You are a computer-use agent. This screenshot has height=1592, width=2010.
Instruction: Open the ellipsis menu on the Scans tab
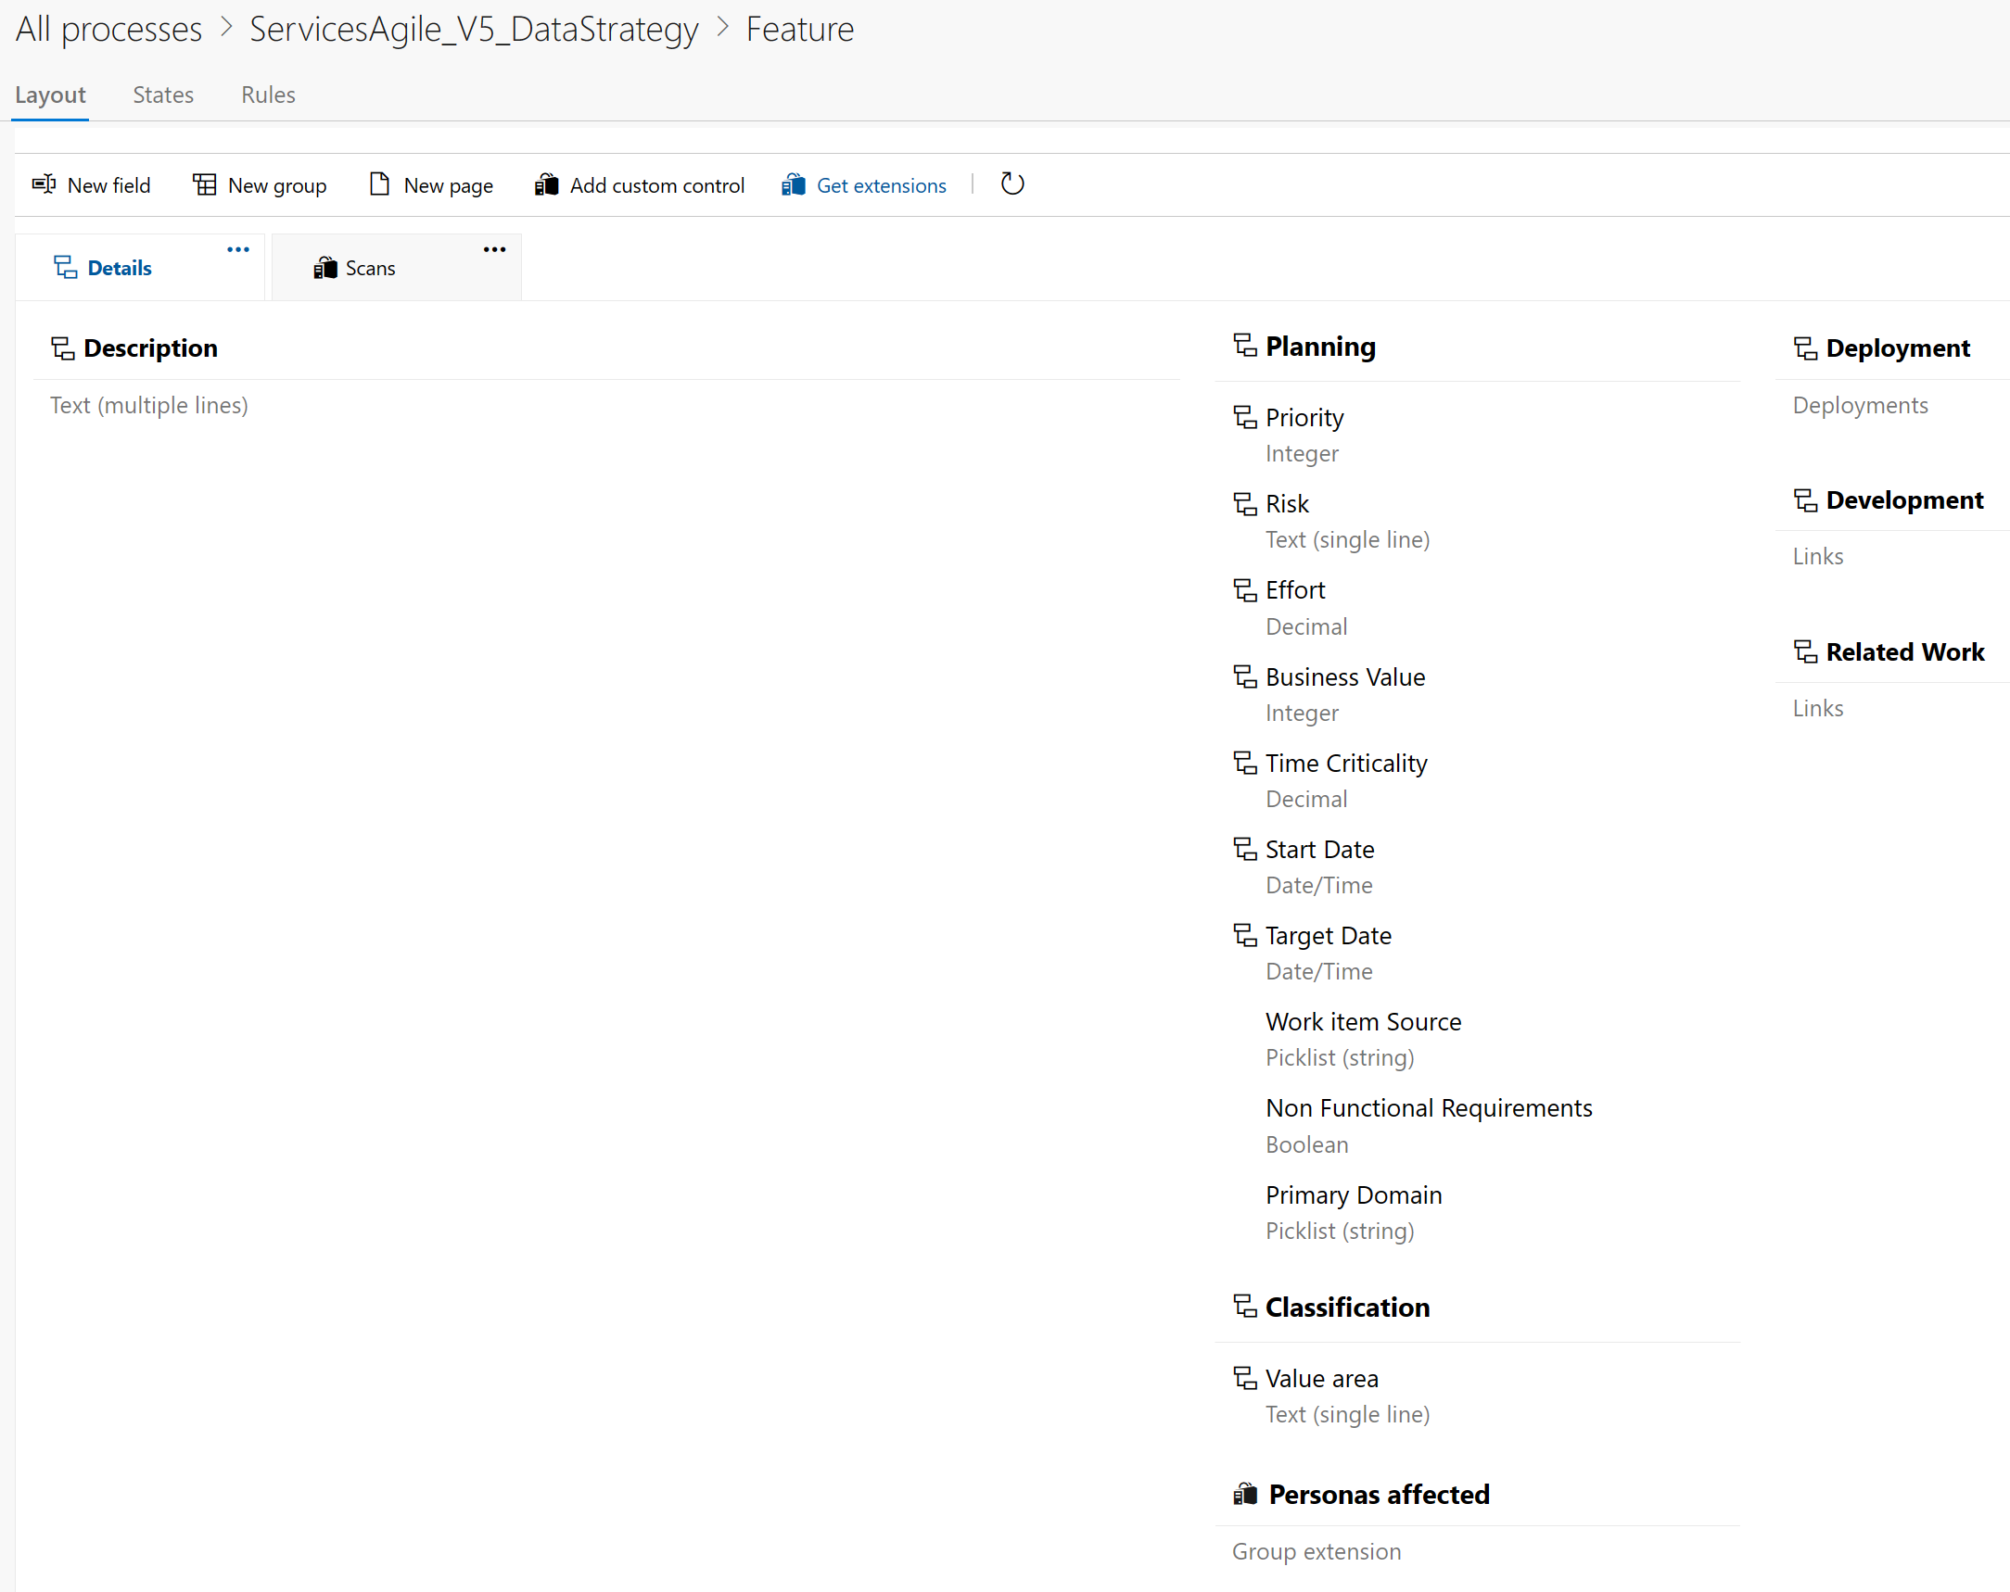[494, 248]
